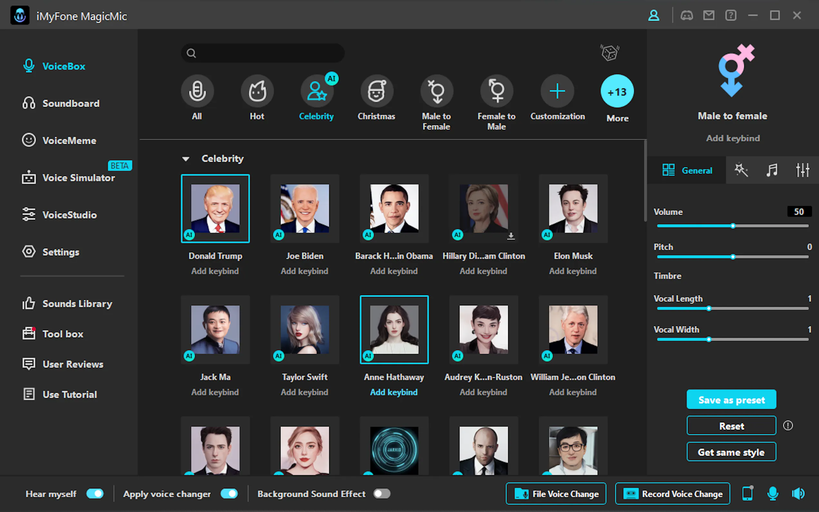Enable Background Sound Effect switch
Image resolution: width=819 pixels, height=512 pixels.
click(x=382, y=494)
